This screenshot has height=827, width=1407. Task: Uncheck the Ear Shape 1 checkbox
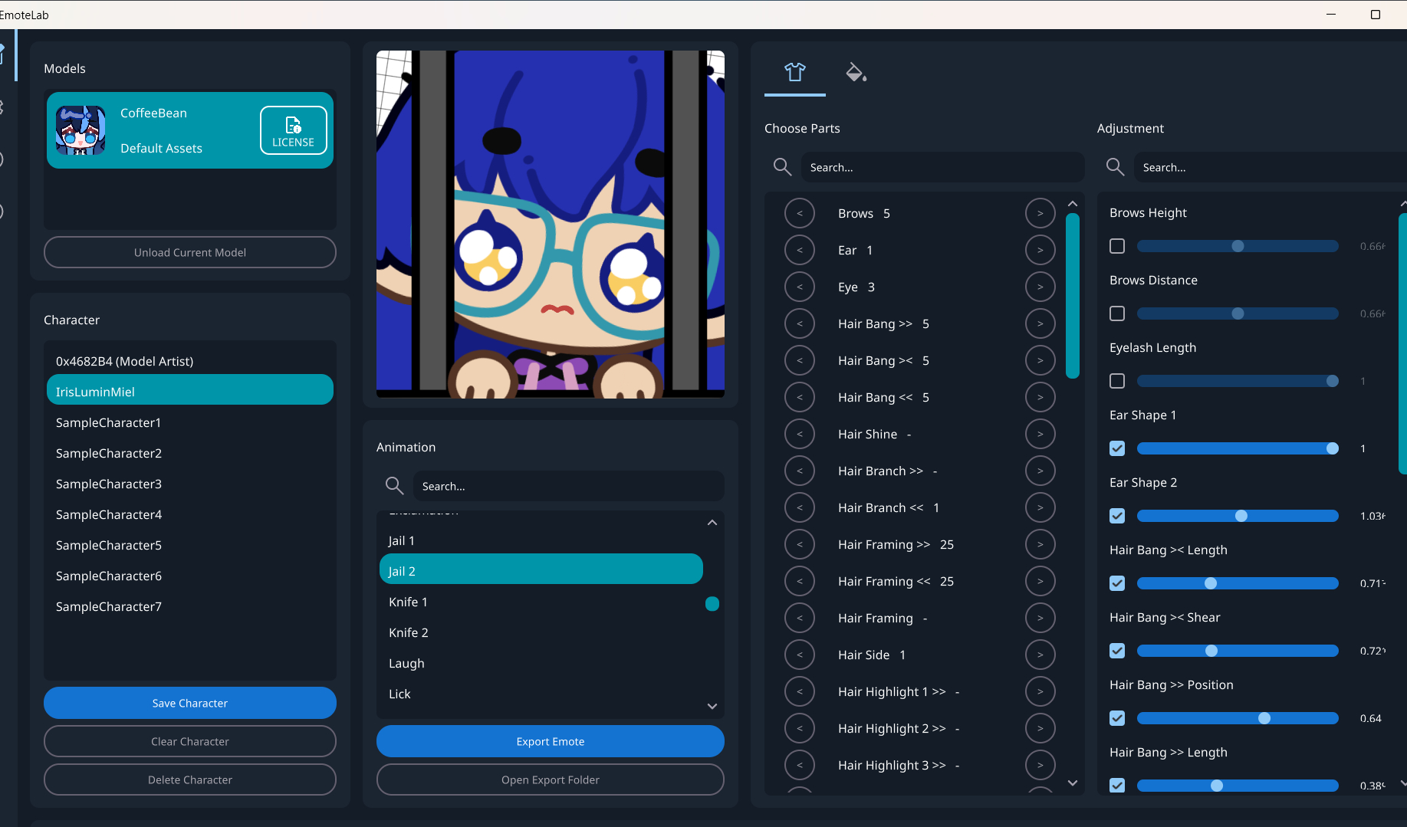[1117, 448]
